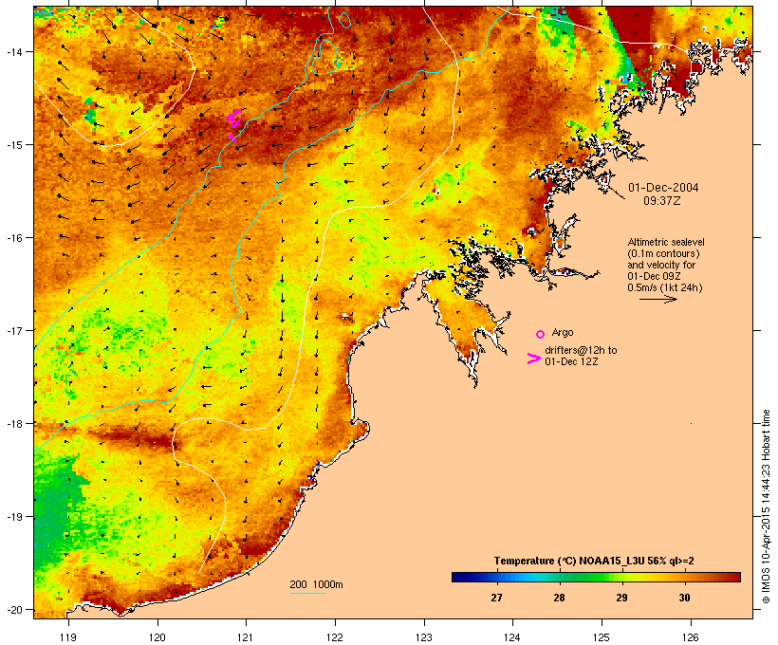The width and height of the screenshot is (778, 645).
Task: Click the '0.5m/s (1kt 24h)' label
Action: pos(665,287)
